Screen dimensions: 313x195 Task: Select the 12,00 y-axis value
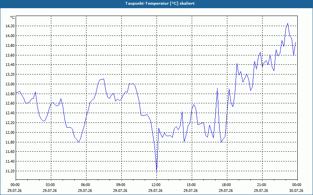10,133
